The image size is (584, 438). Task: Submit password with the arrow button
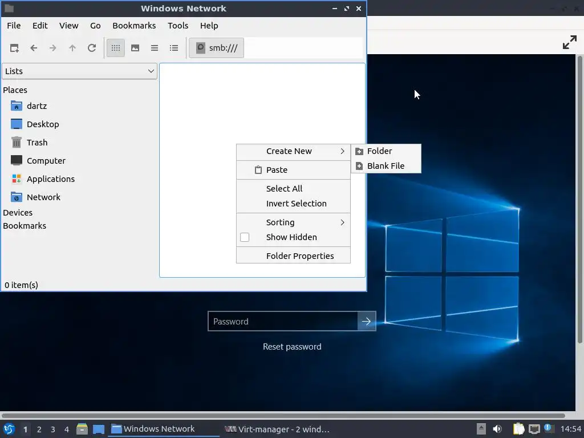tap(367, 322)
